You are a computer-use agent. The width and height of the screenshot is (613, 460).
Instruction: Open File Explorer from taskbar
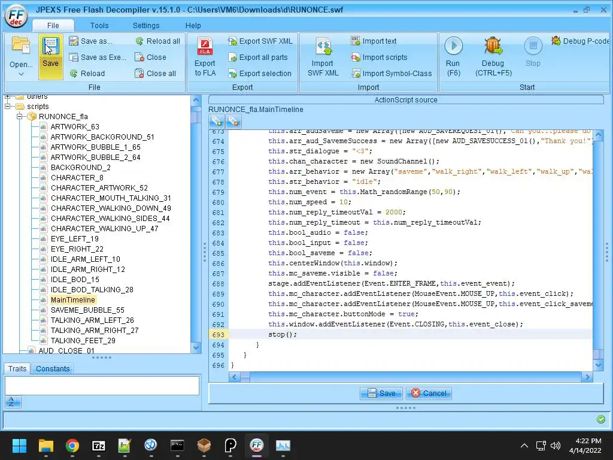(45, 445)
